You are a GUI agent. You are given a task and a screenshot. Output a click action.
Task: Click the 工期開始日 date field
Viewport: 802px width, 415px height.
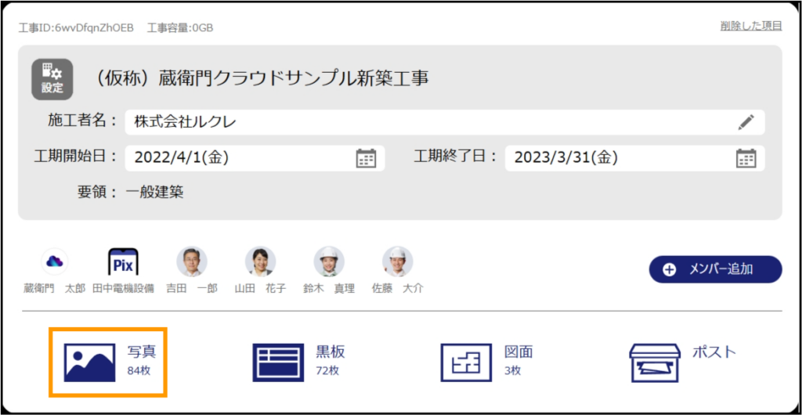click(x=235, y=158)
